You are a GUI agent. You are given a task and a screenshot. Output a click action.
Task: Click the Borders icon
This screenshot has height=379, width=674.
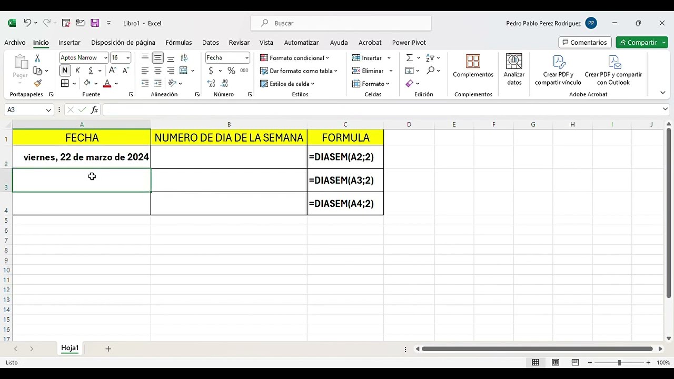(x=65, y=83)
